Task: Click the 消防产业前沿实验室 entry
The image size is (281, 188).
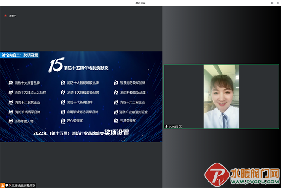Action: [x=133, y=112]
